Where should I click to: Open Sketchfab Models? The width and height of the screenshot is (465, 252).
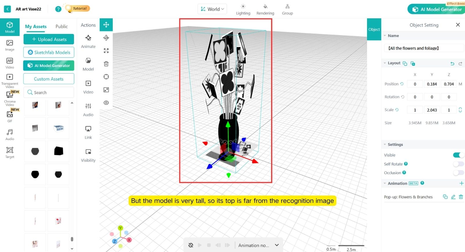coord(49,52)
